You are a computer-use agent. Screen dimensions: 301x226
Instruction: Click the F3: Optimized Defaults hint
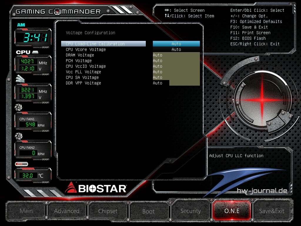(256, 21)
